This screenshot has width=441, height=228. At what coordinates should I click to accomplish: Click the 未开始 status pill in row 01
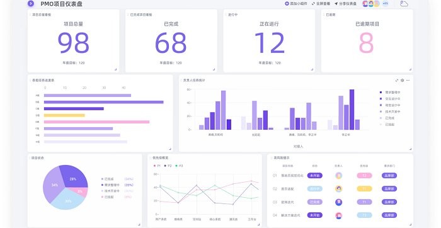[315, 176]
